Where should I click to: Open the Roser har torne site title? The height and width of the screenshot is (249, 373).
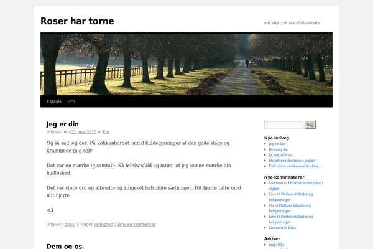[x=77, y=21]
